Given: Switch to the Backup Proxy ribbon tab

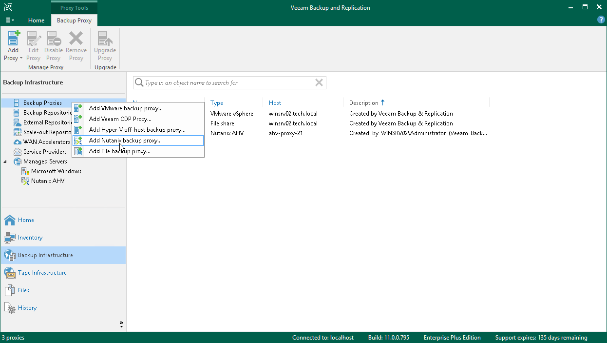Looking at the screenshot, I should coord(74,20).
